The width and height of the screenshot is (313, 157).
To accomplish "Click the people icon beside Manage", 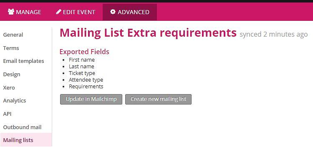I will 11,12.
